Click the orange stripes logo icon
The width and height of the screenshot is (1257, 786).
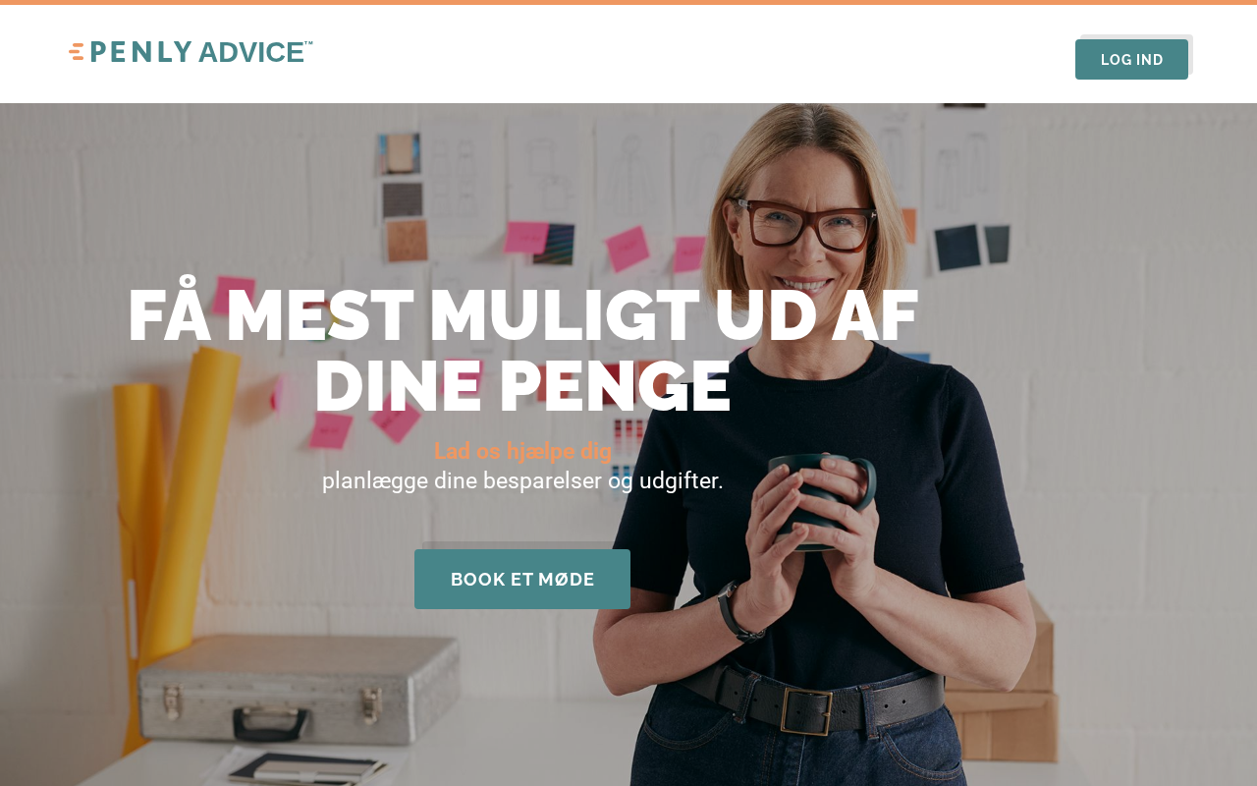(76, 52)
